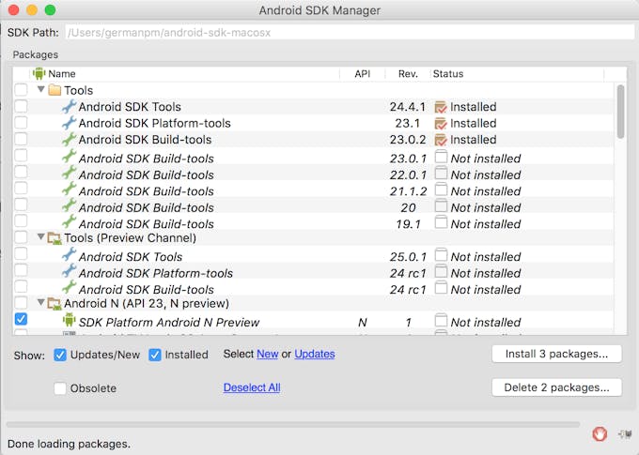Click the Android robot icon in Name header
Image resolution: width=639 pixels, height=455 pixels.
(39, 74)
